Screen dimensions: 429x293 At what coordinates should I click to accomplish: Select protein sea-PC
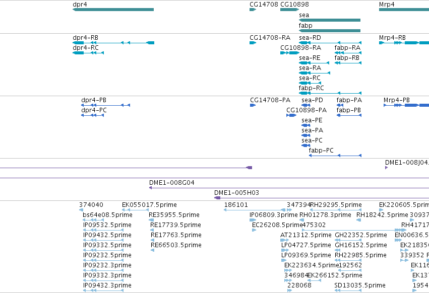[306, 145]
